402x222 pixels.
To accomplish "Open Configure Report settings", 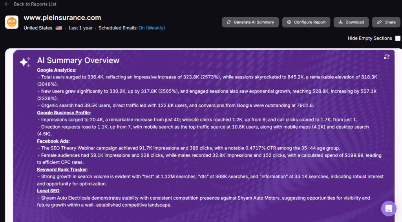I will coord(306,22).
